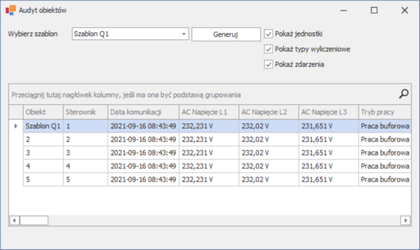The height and width of the screenshot is (250, 420).
Task: Click date cell in the Szablon Q1 row
Action: [x=143, y=126]
